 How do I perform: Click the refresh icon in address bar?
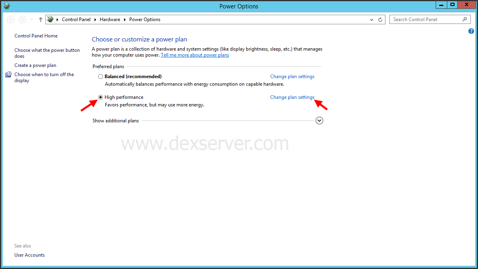[379, 19]
